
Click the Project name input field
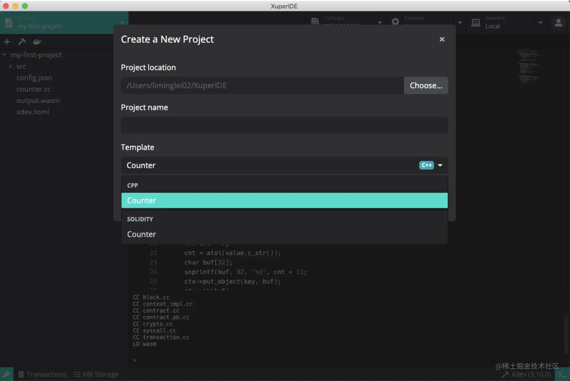(284, 126)
